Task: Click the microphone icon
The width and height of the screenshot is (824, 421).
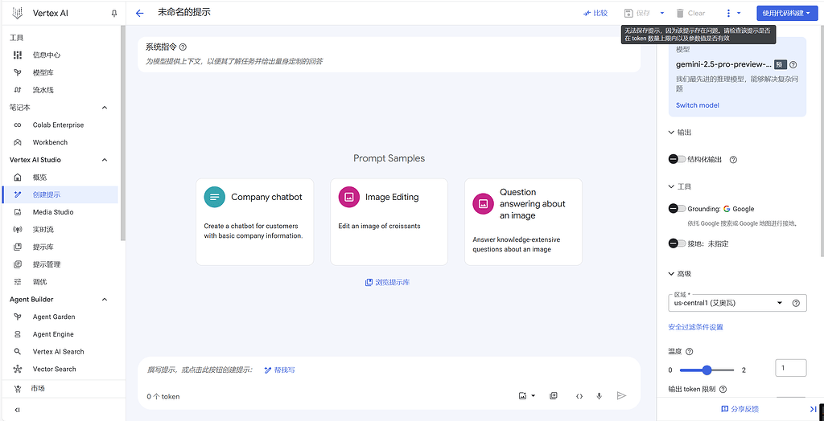Action: click(599, 396)
